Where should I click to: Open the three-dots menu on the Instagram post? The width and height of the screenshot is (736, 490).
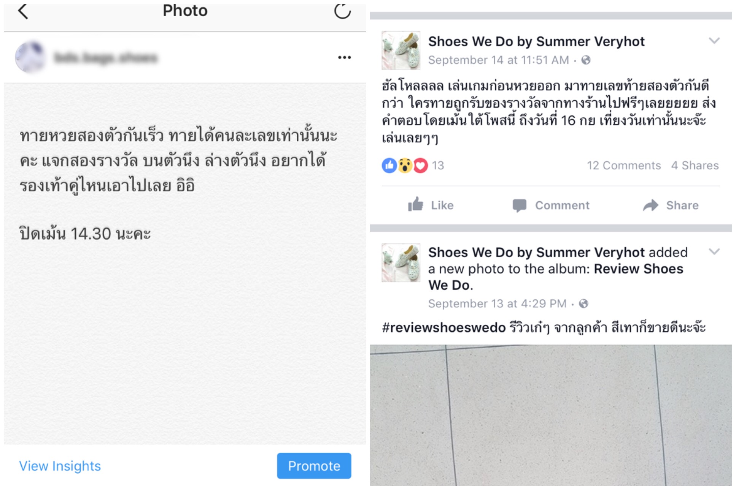click(344, 57)
